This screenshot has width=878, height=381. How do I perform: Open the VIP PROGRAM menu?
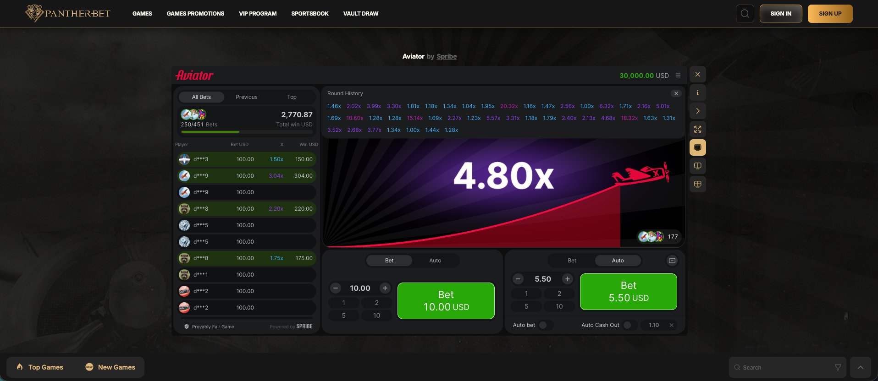[x=258, y=14]
